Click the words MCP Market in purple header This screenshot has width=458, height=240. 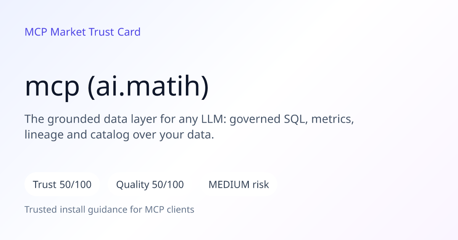pyautogui.click(x=55, y=32)
